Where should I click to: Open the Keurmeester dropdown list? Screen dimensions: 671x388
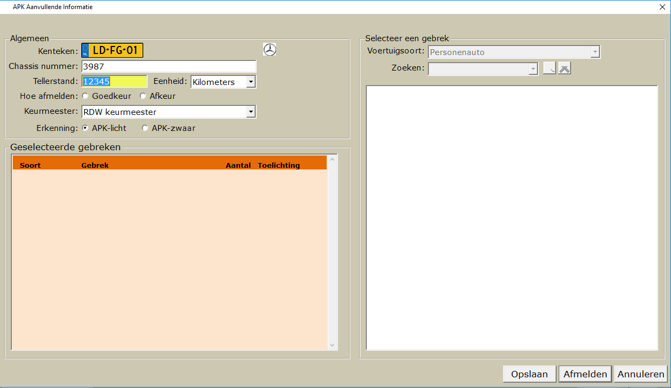pyautogui.click(x=251, y=112)
